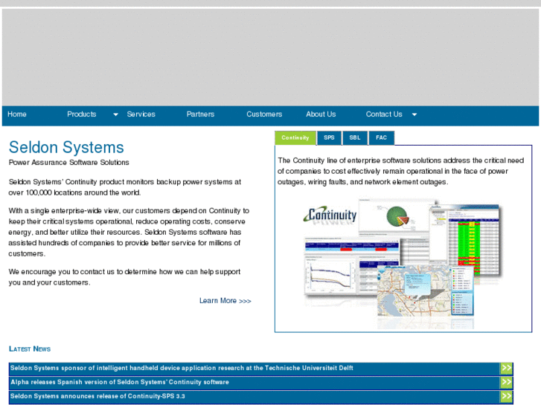Screen dimensions: 541x405
Task: Open the About Us page
Action: pyautogui.click(x=321, y=114)
